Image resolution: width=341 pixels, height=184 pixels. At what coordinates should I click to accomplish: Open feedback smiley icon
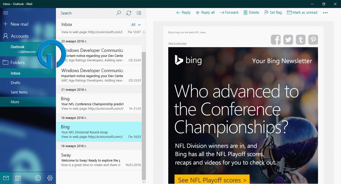pos(38,178)
